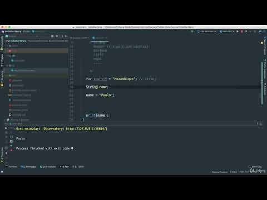
Task: Click the yellow warning indicator in the editor
Action: pyautogui.click(x=262, y=43)
